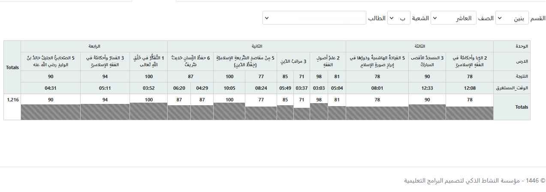The height and width of the screenshot is (192, 546).
Task: Click the time spent cell 12:33
Action: (427, 88)
